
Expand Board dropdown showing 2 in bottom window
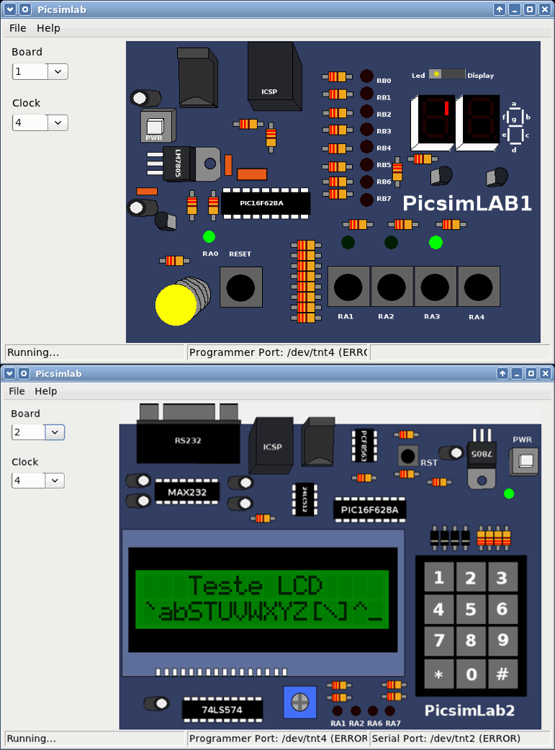click(x=55, y=432)
